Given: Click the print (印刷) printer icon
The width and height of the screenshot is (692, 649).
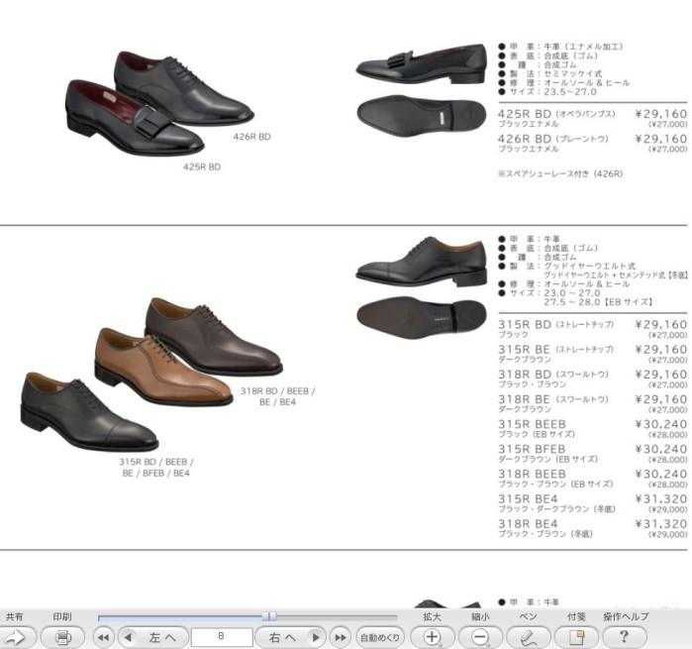Looking at the screenshot, I should click(62, 637).
